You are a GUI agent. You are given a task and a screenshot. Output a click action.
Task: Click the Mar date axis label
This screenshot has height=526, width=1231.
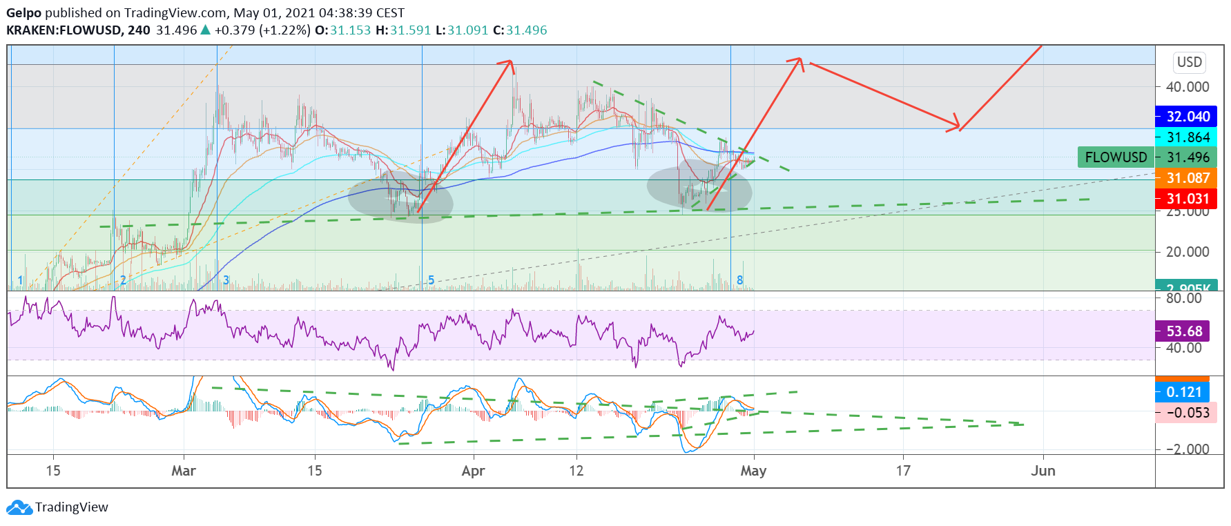(184, 471)
